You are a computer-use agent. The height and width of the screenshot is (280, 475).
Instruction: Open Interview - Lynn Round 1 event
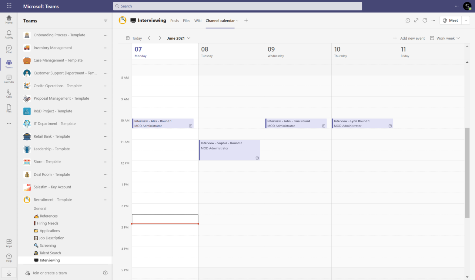point(363,123)
